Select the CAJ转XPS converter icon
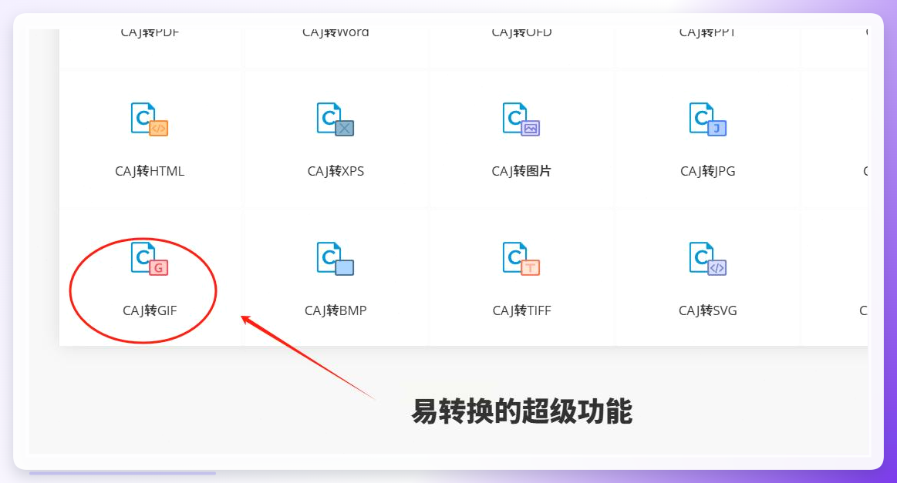Screen dimensions: 897x483 click(336, 119)
